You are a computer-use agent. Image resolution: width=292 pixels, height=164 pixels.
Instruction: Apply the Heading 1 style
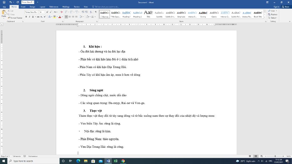[x=126, y=14]
